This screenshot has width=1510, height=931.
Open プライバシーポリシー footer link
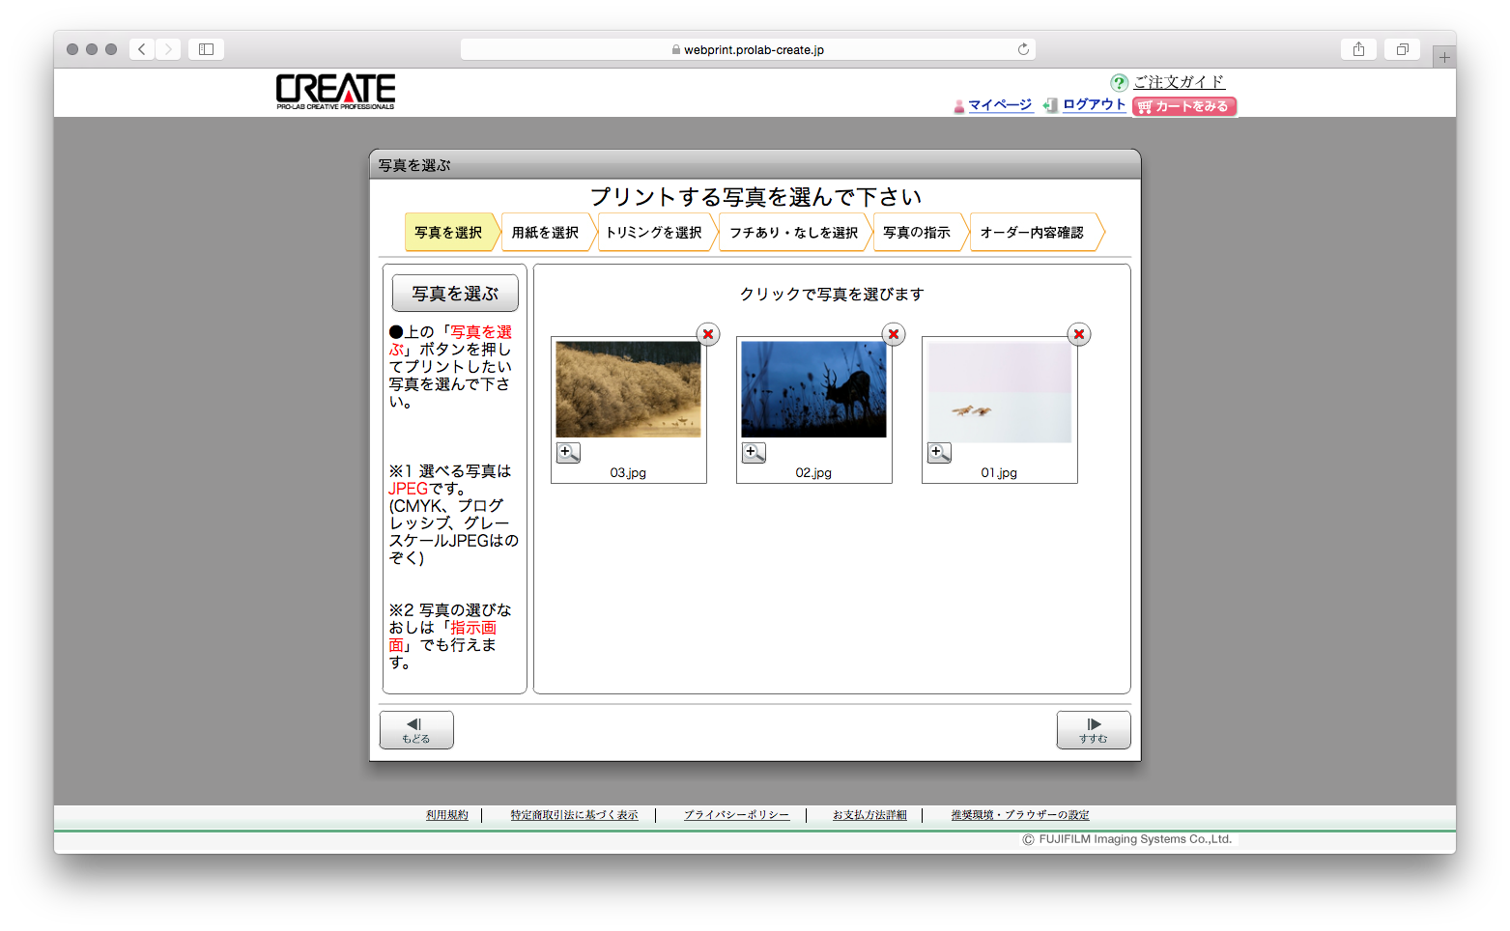pyautogui.click(x=737, y=815)
